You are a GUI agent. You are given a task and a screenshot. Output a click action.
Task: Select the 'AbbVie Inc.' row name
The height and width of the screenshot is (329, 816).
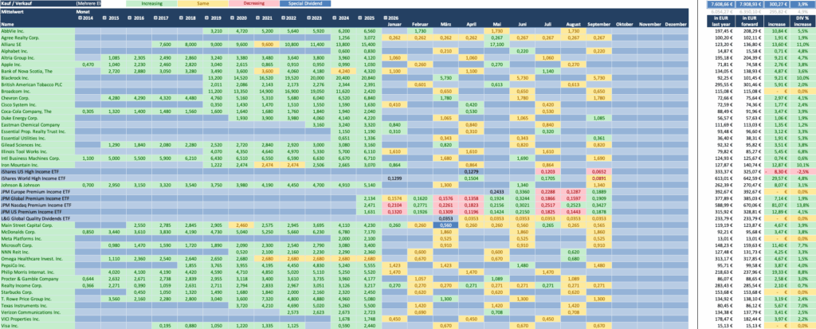tap(37, 31)
